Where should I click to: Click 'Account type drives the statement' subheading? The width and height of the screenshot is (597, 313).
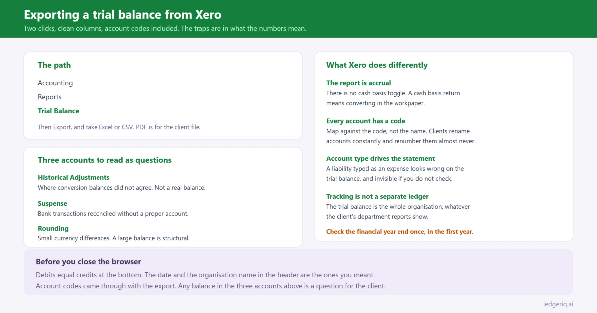point(381,158)
